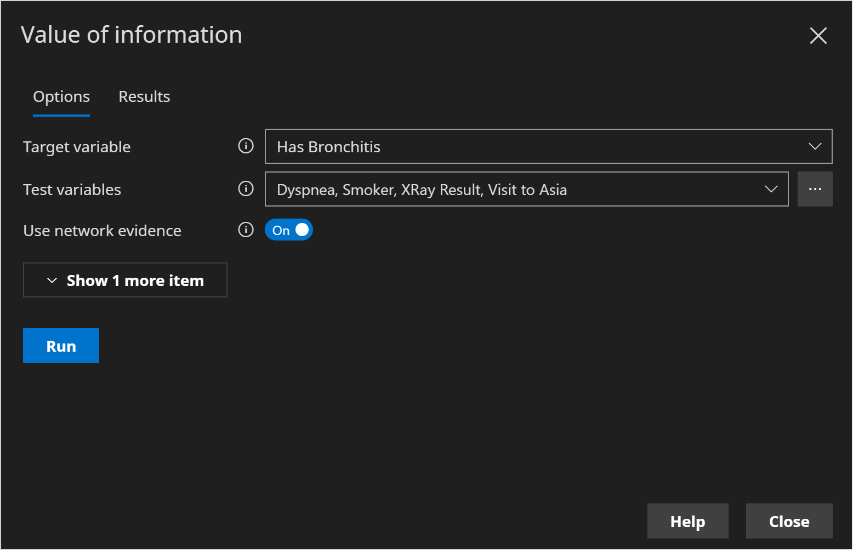Image resolution: width=853 pixels, height=550 pixels.
Task: Open Help for Value of information
Action: [687, 521]
